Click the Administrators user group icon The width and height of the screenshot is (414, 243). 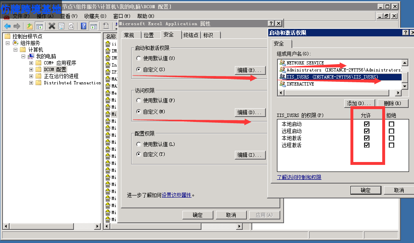(x=282, y=70)
